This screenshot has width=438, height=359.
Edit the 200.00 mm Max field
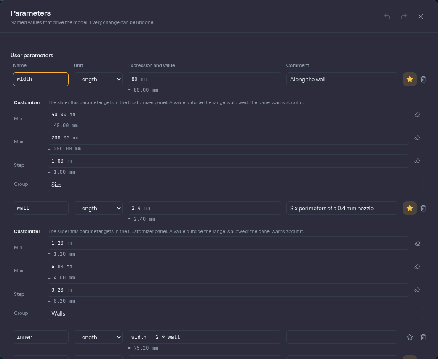(x=228, y=138)
